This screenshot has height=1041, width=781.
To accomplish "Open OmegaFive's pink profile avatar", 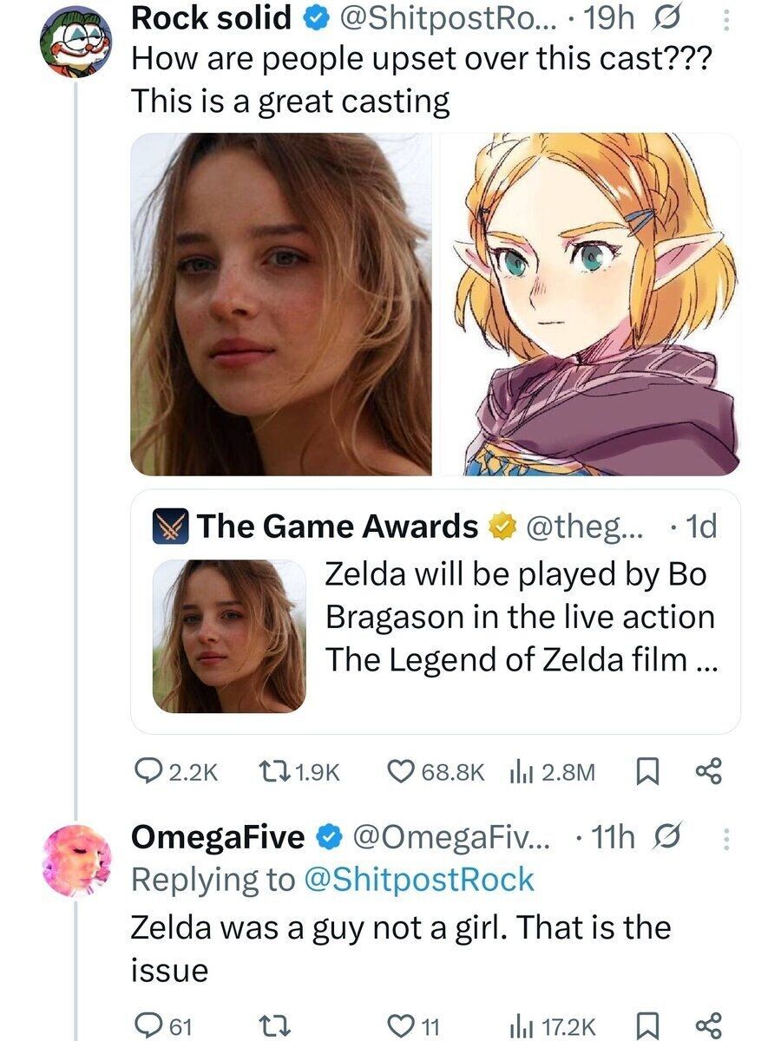I will point(75,860).
